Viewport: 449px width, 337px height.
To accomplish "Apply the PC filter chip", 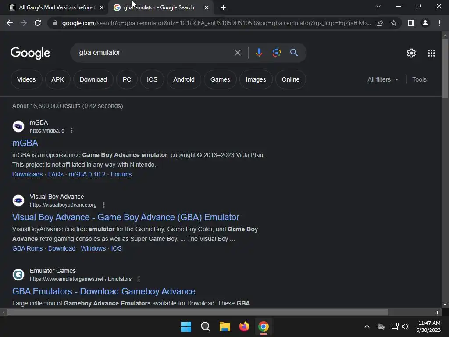I will point(127,79).
